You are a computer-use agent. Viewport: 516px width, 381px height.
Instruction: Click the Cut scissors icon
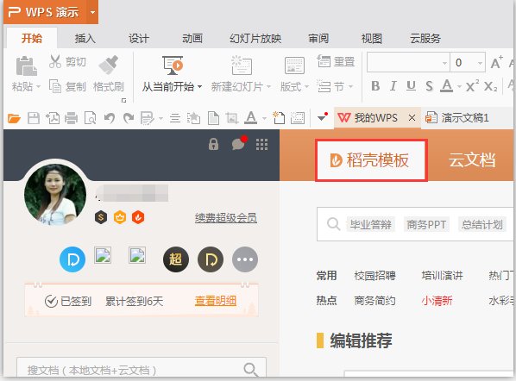click(55, 61)
